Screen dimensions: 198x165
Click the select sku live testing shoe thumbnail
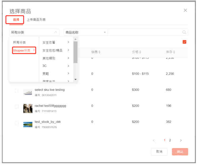[x=28, y=92]
